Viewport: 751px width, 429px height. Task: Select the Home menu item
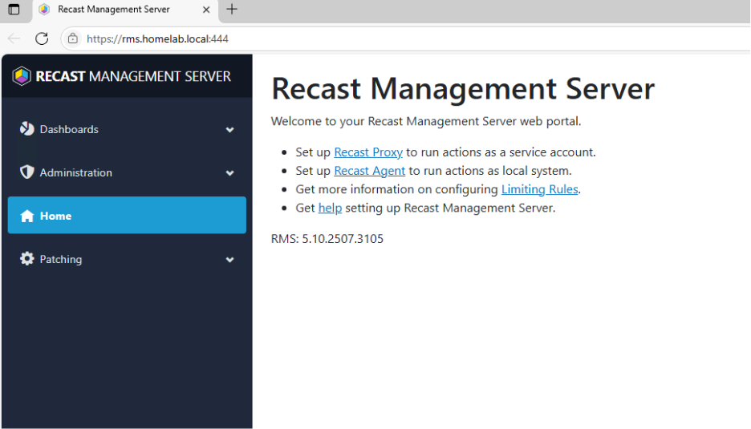pos(127,216)
